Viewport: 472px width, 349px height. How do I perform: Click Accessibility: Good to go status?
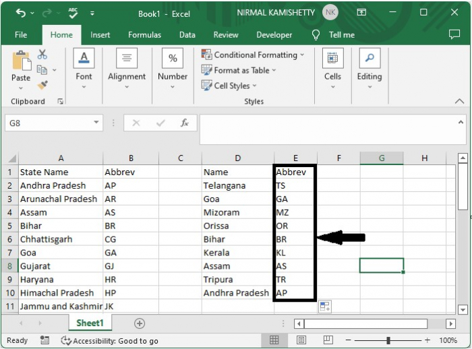point(109,340)
